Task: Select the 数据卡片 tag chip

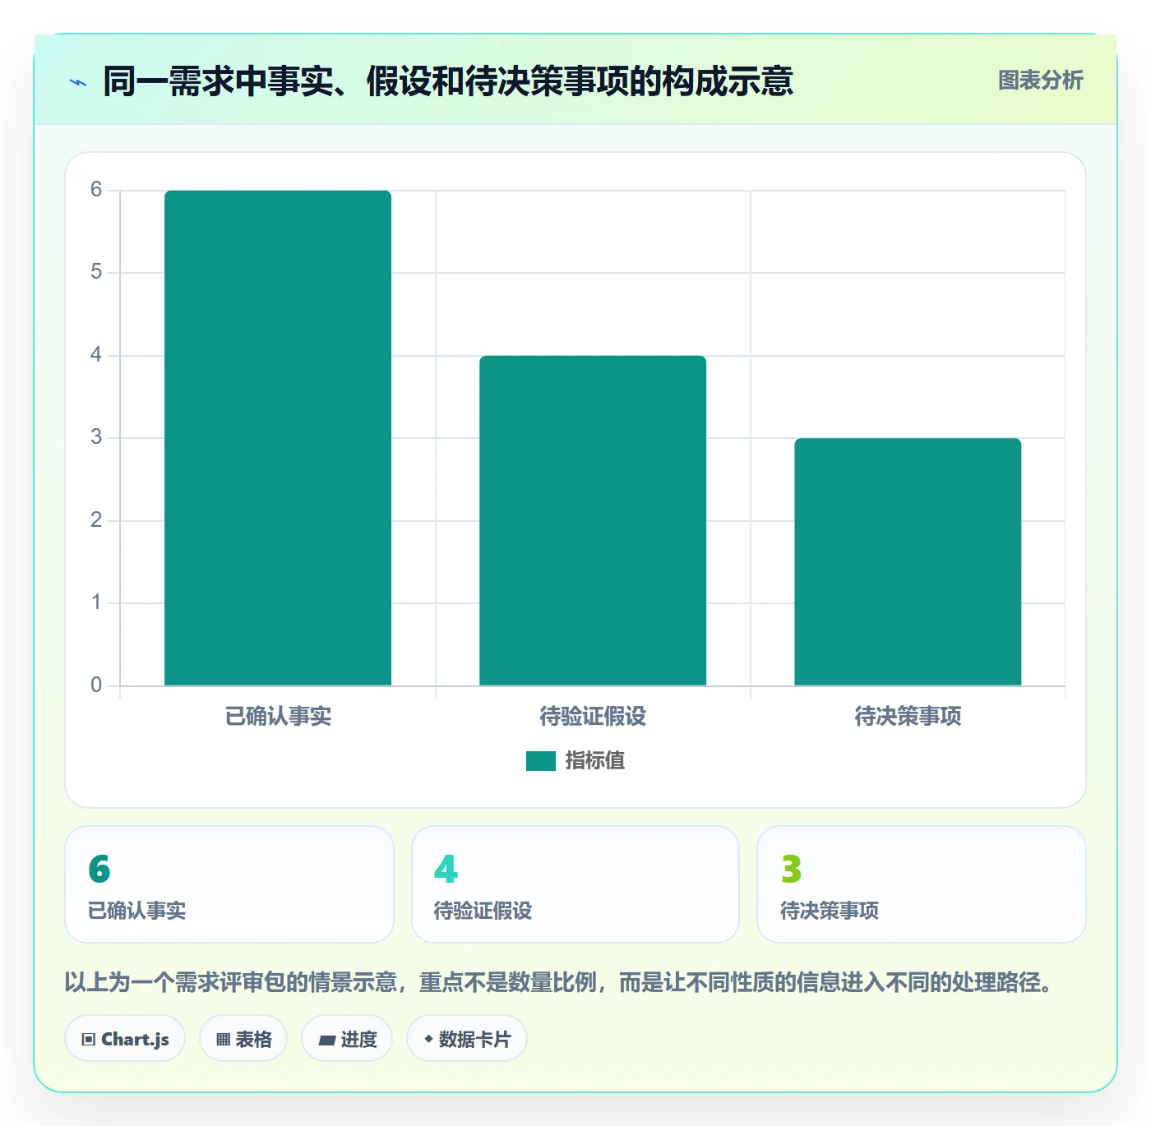Action: click(x=467, y=1039)
